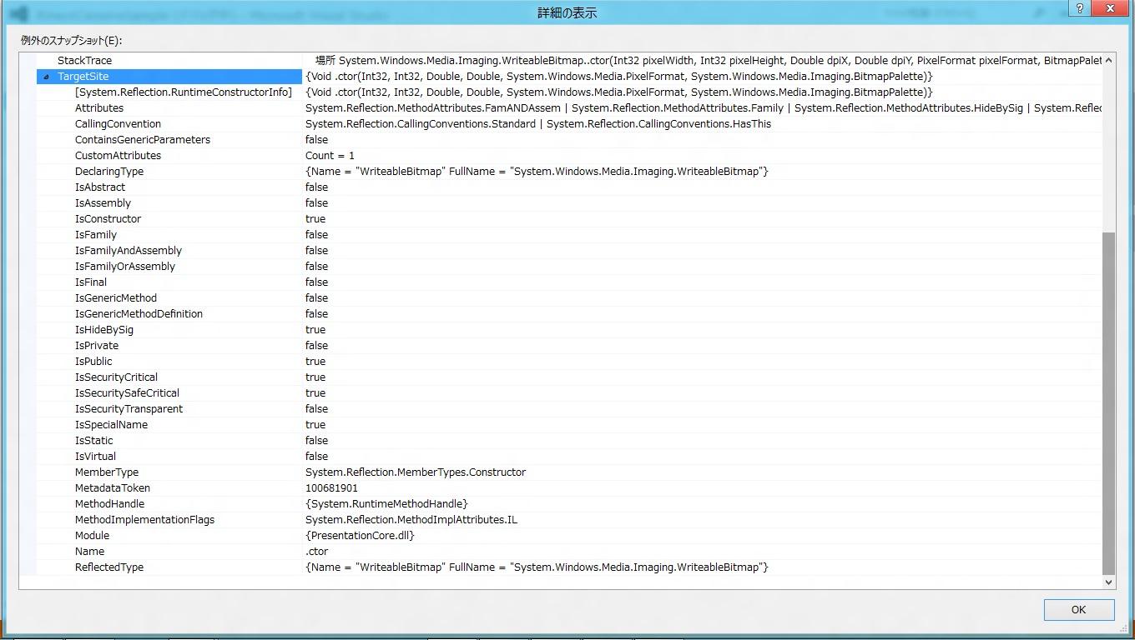Click the MethodImplAttributes.IL value

(x=411, y=520)
